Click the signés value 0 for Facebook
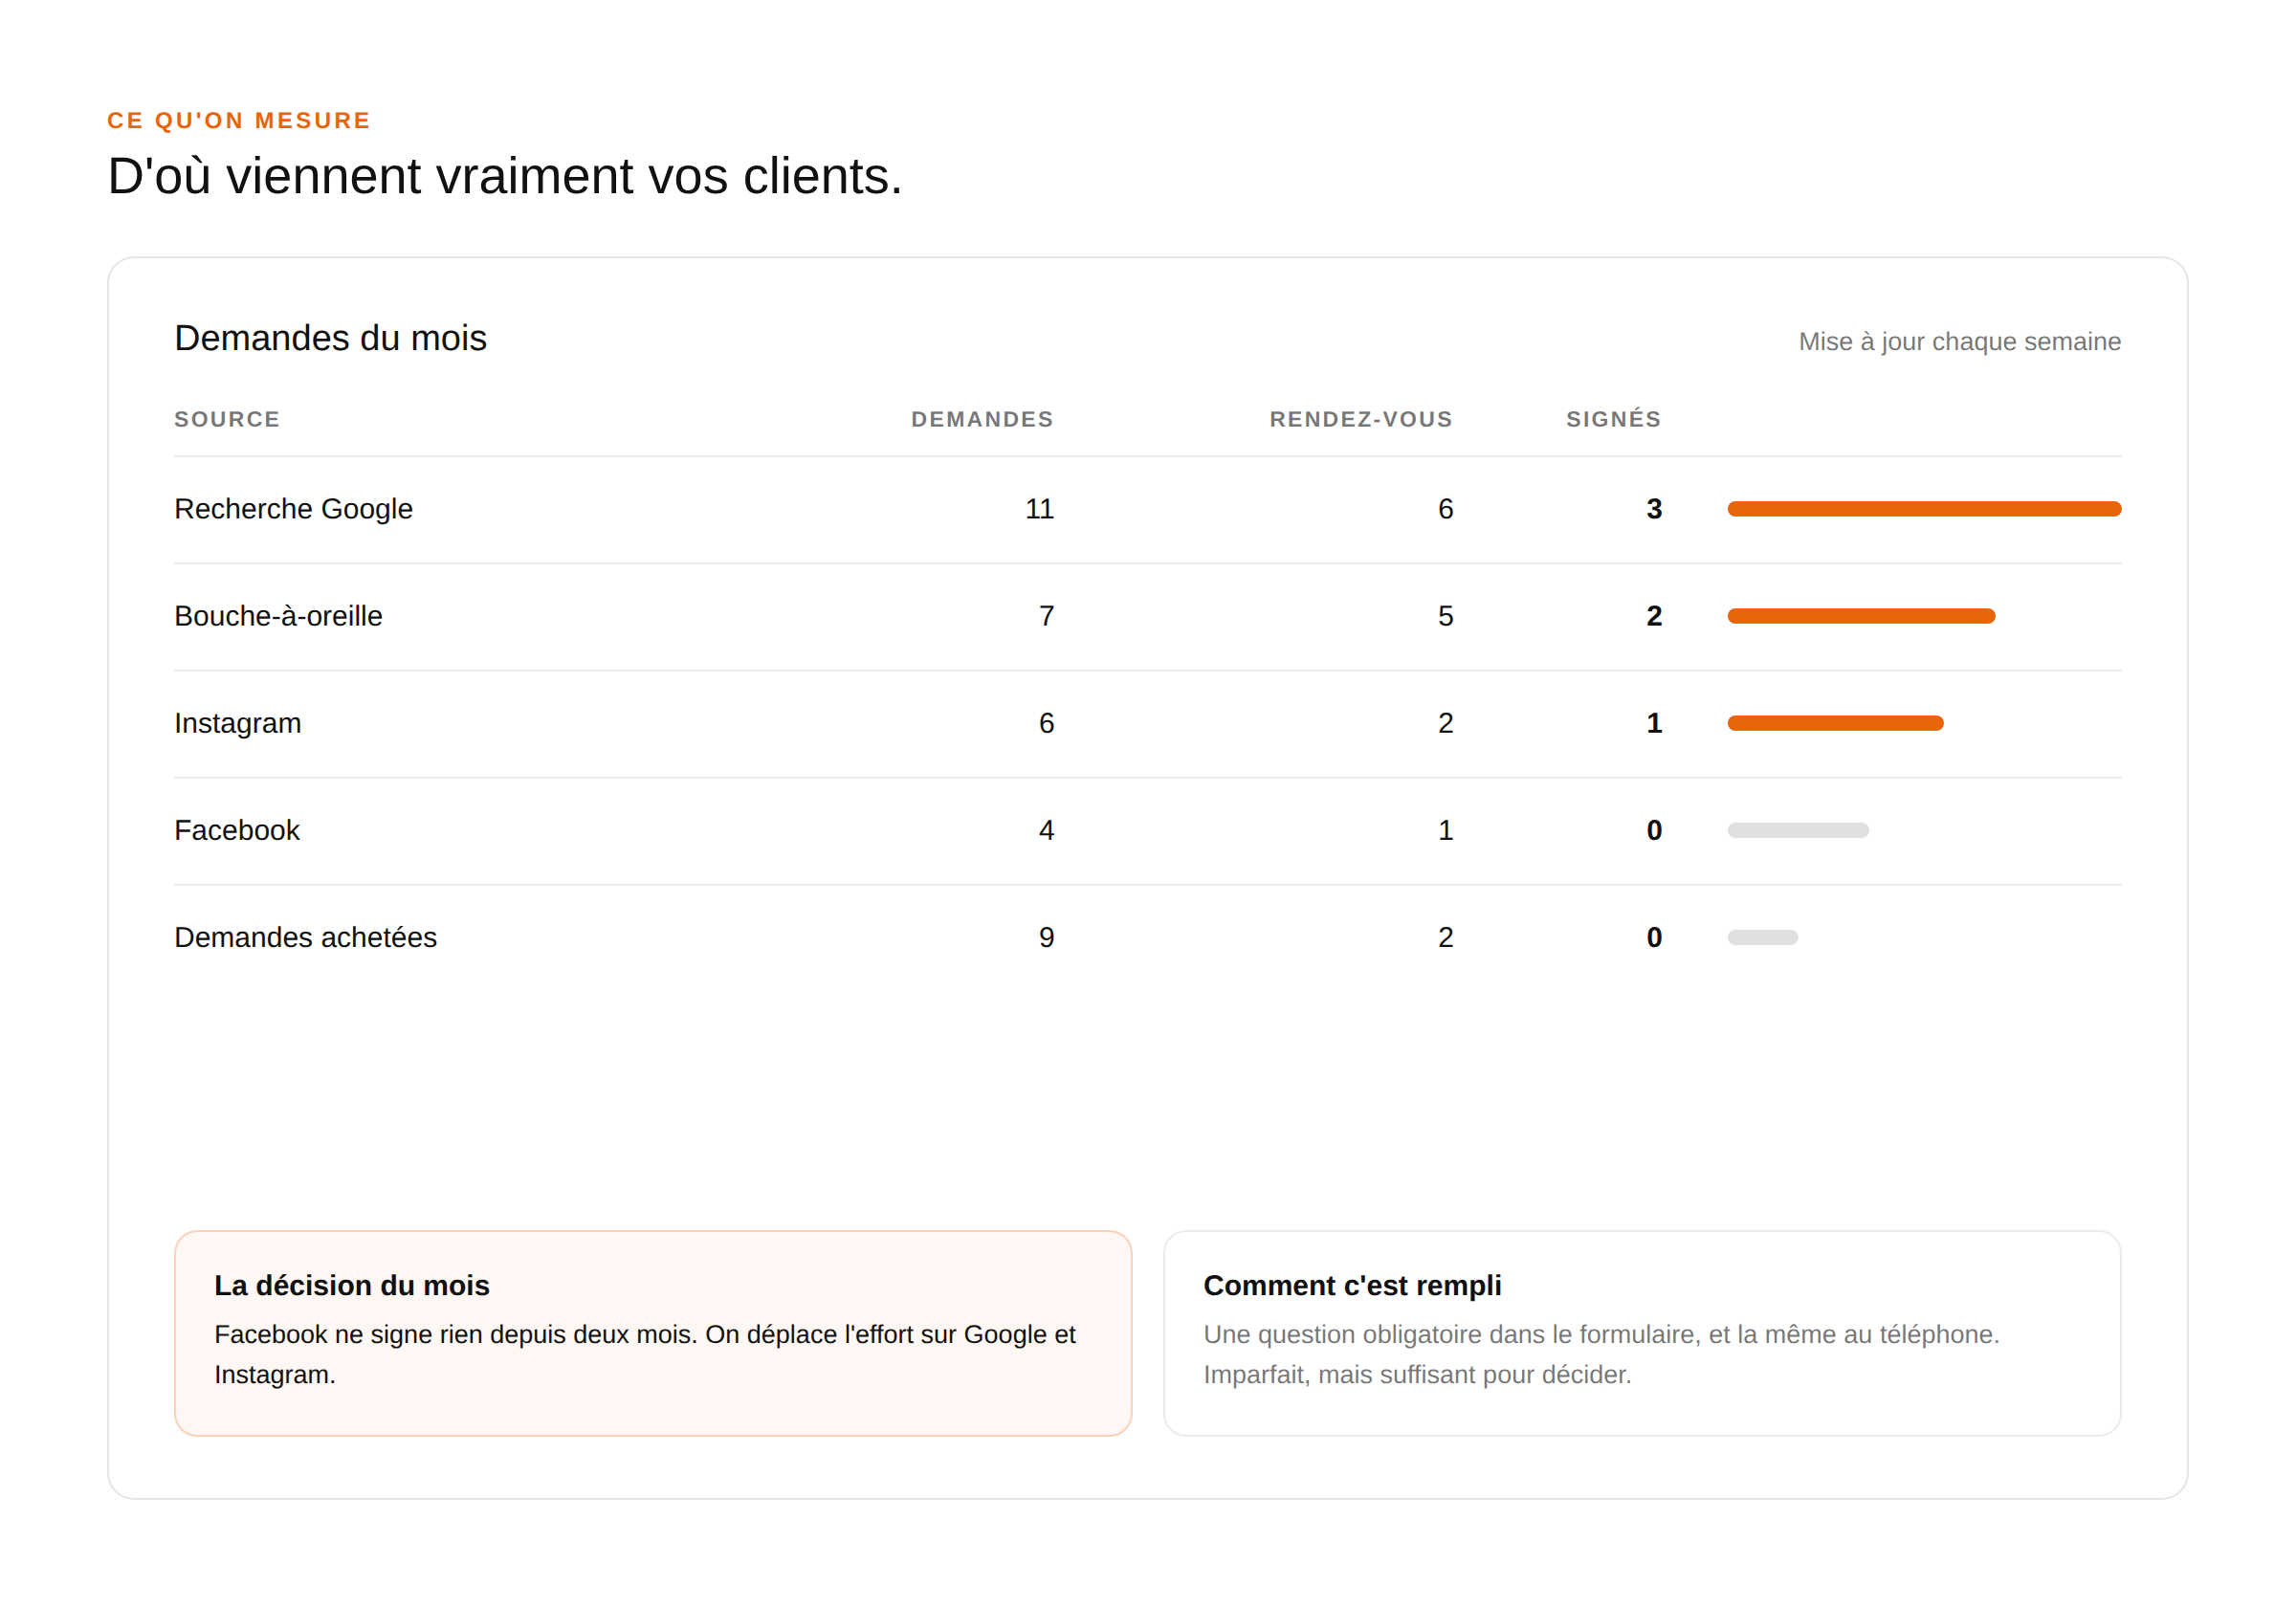The image size is (2296, 1607). coord(1654,830)
